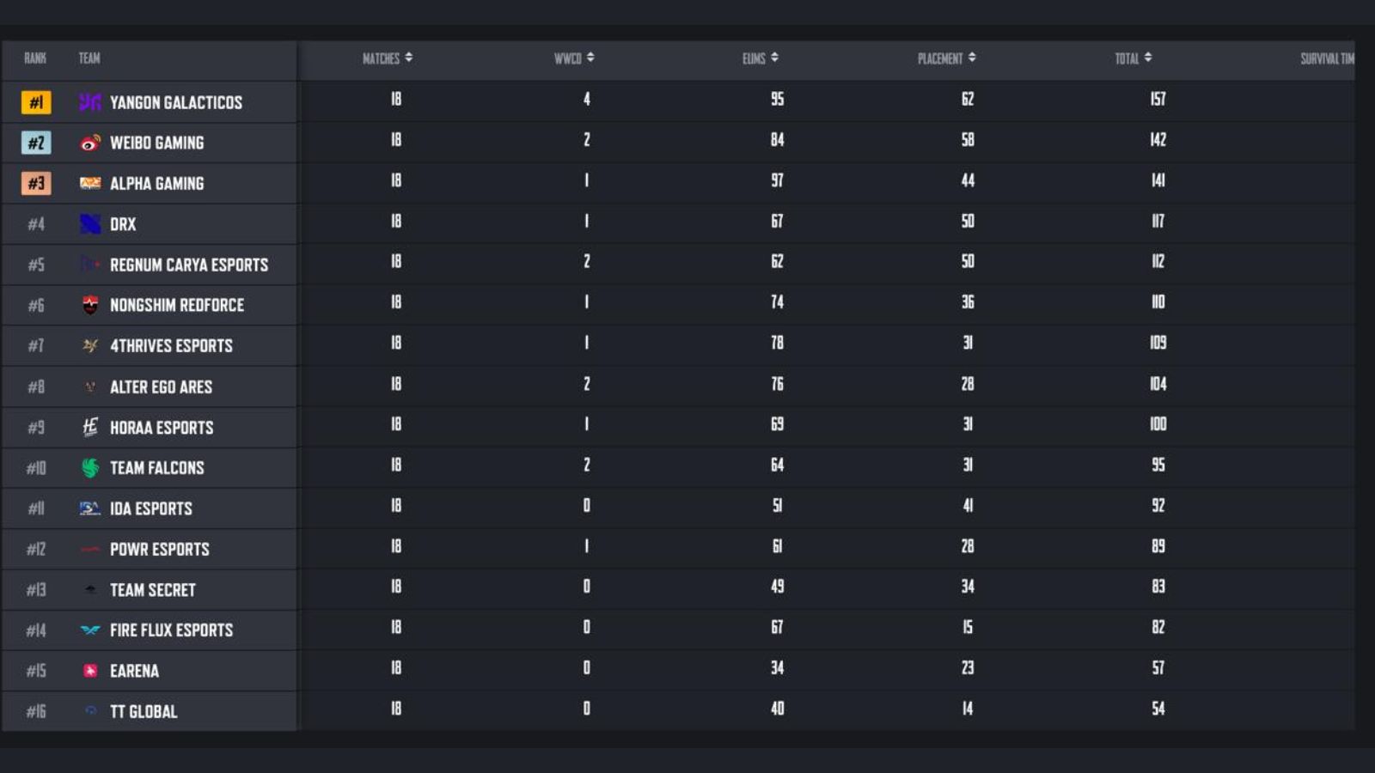Image resolution: width=1375 pixels, height=773 pixels.
Task: Click elims 40 for TT Global
Action: pyautogui.click(x=777, y=709)
